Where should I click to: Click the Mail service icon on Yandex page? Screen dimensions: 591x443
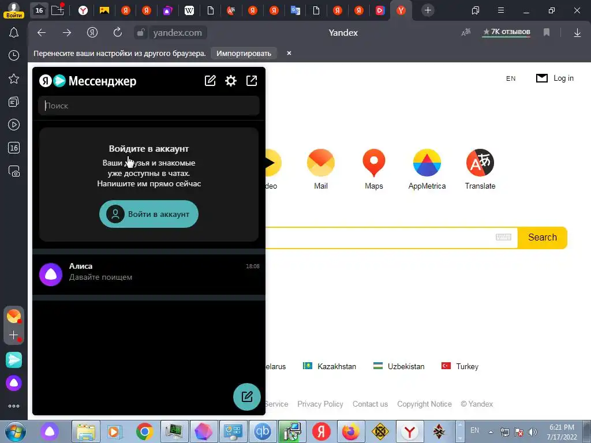tap(321, 162)
